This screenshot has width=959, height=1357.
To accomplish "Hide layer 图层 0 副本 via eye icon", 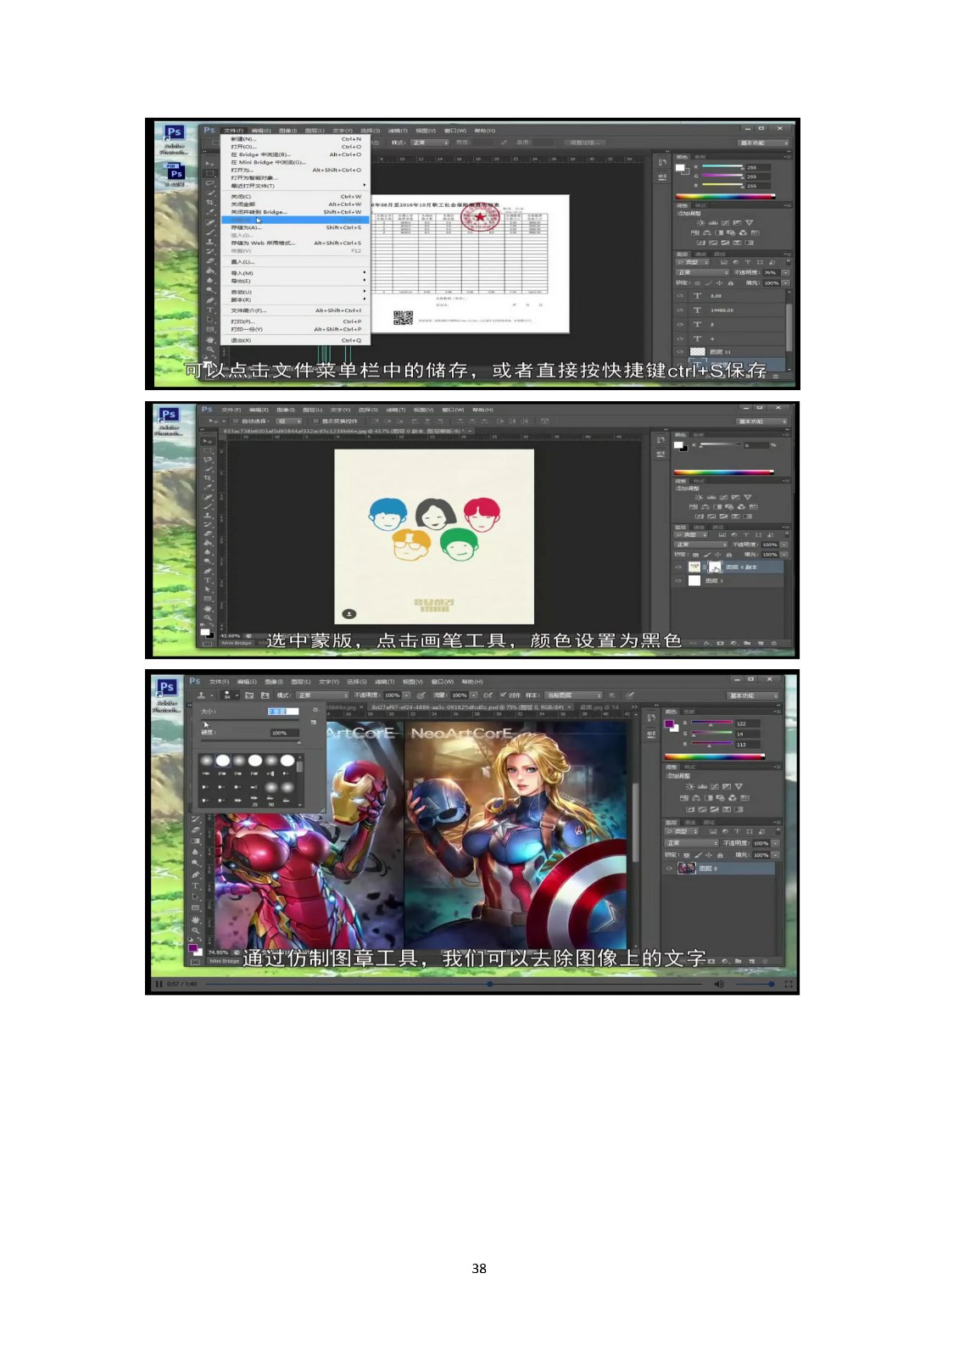I will click(678, 567).
